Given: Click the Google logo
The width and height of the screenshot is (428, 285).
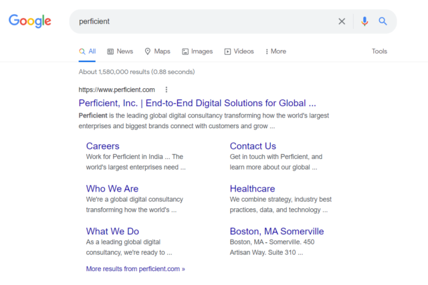Looking at the screenshot, I should (29, 21).
